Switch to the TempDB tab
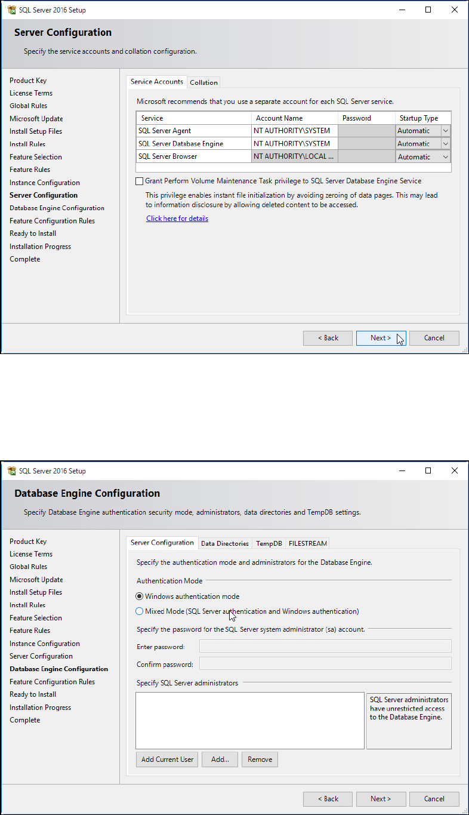469x815 pixels. click(269, 543)
